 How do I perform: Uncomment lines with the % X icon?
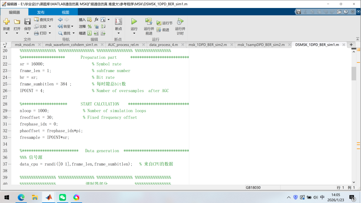pyautogui.click(x=96, y=26)
